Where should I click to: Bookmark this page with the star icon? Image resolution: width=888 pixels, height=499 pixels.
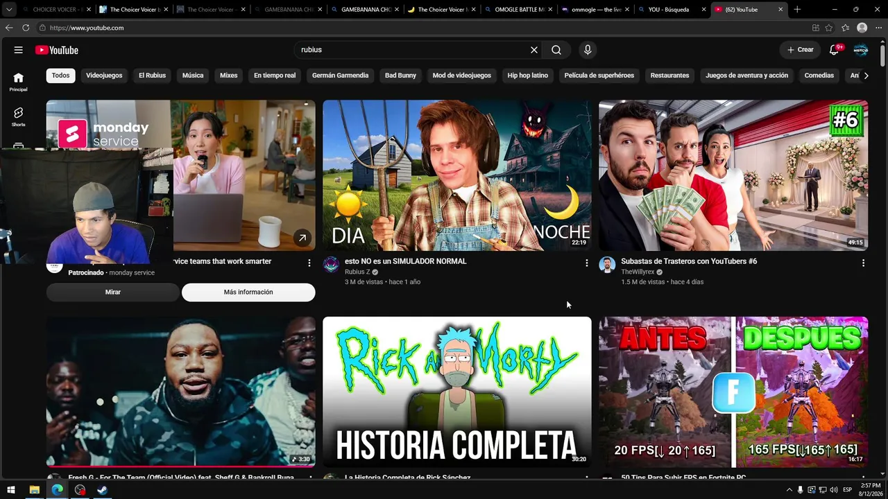pyautogui.click(x=829, y=28)
